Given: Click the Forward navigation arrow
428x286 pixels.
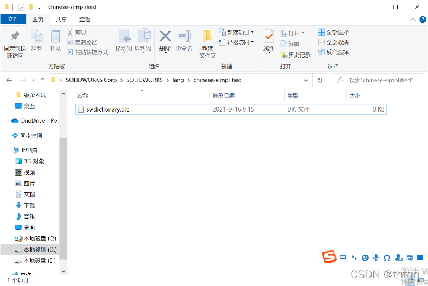Looking at the screenshot, I should 23,80.
